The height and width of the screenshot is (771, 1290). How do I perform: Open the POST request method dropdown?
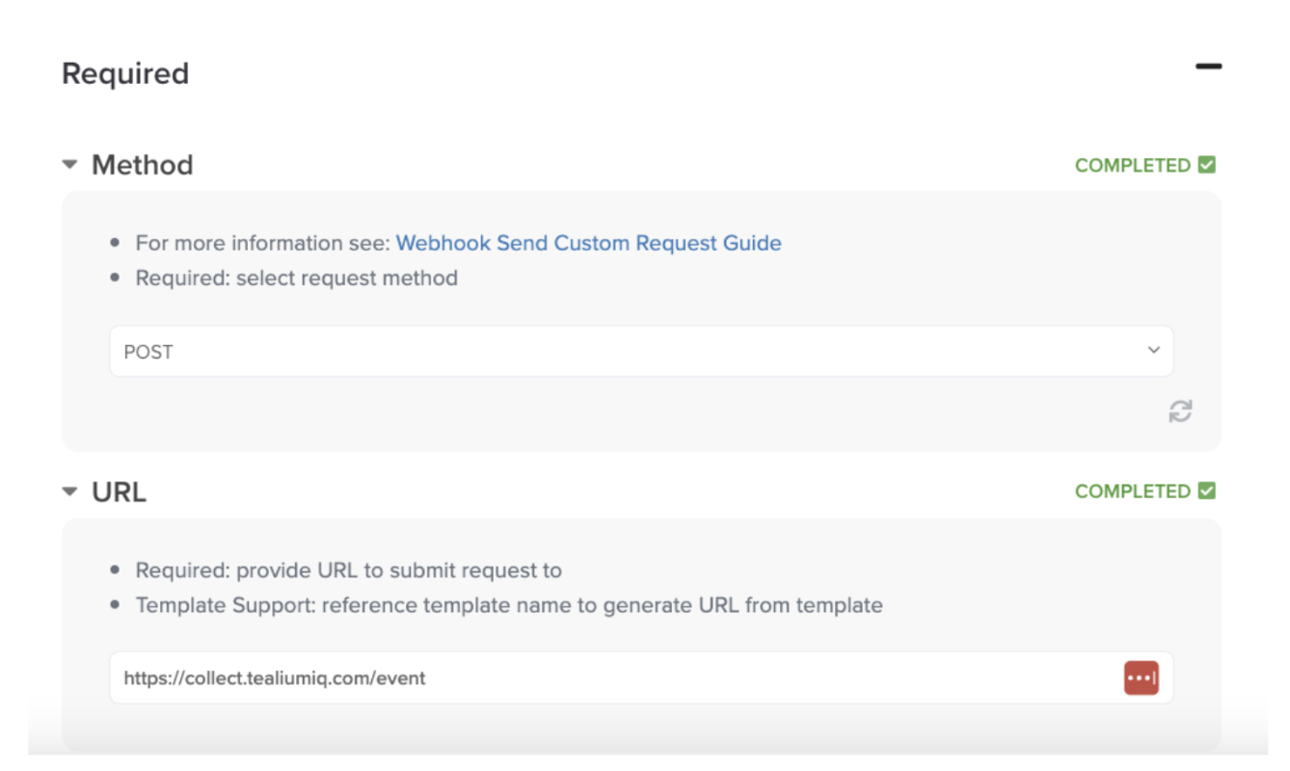coord(640,352)
